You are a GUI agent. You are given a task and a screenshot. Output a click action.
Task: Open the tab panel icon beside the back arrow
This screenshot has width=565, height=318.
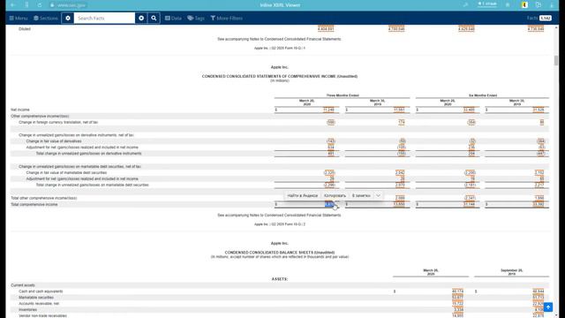pyautogui.click(x=26, y=5)
